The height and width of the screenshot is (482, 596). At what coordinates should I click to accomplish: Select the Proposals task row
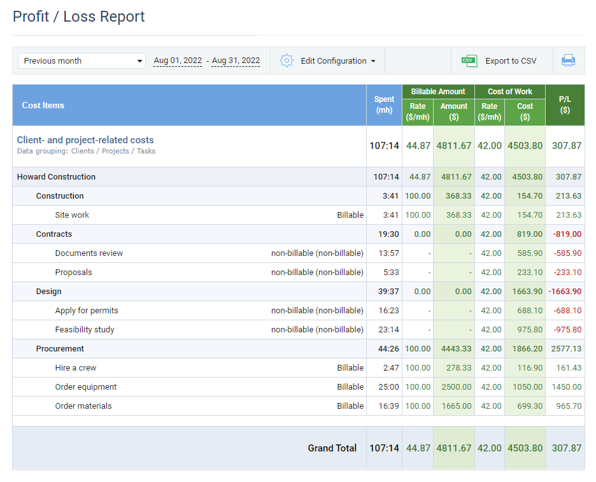pos(299,272)
